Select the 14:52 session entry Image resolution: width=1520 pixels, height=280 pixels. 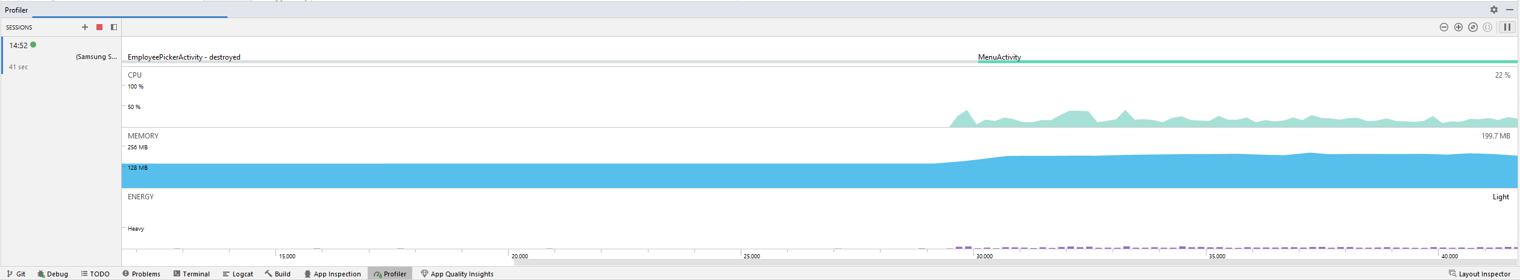tap(61, 55)
